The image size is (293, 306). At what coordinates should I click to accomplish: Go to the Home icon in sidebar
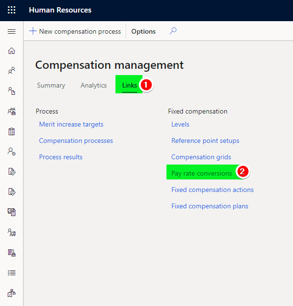pos(12,51)
